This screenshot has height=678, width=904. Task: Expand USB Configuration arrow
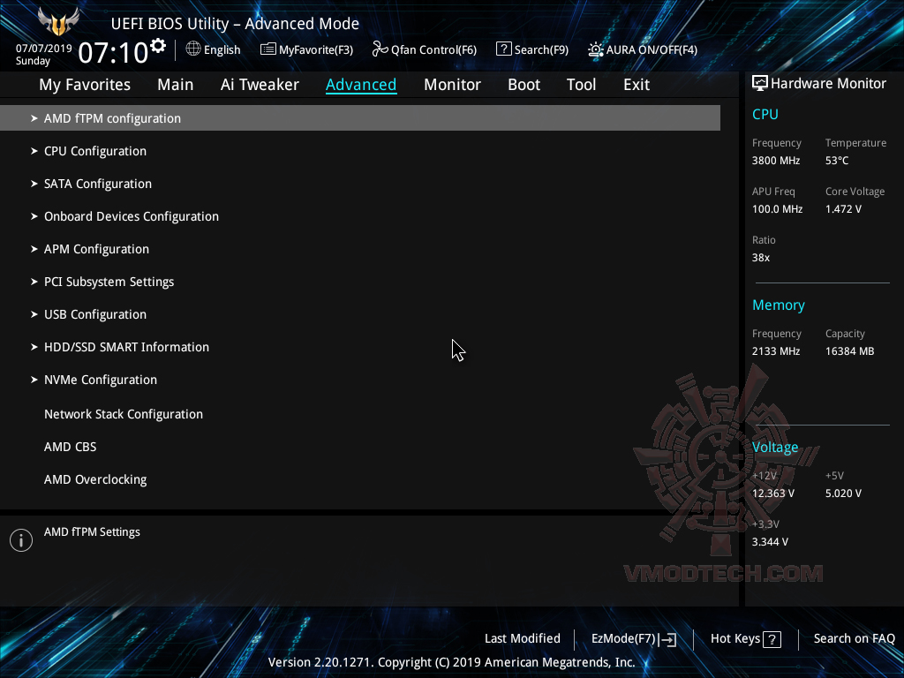pos(34,314)
